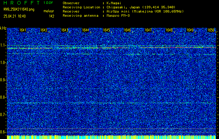Click the Observer label
Screen dimensions: 219x139
pos(71,3)
